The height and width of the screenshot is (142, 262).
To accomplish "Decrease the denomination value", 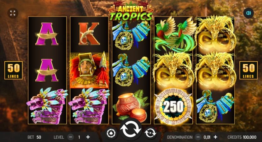I will (198, 137).
